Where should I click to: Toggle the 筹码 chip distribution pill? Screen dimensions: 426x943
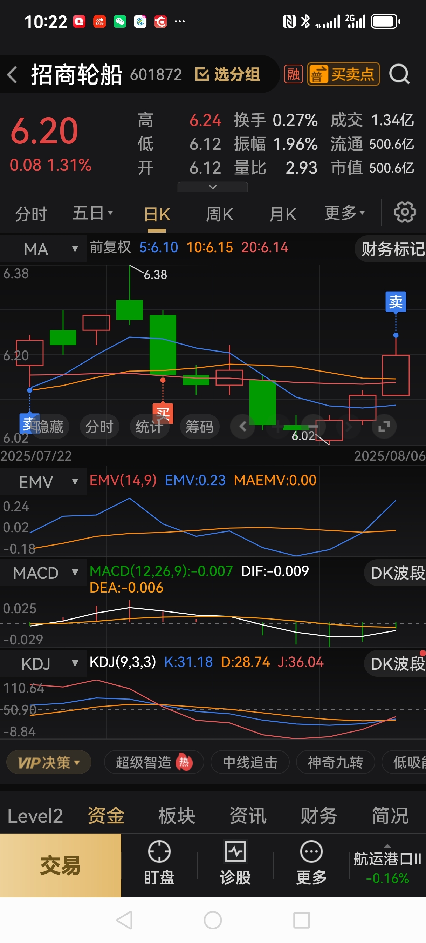click(x=200, y=427)
